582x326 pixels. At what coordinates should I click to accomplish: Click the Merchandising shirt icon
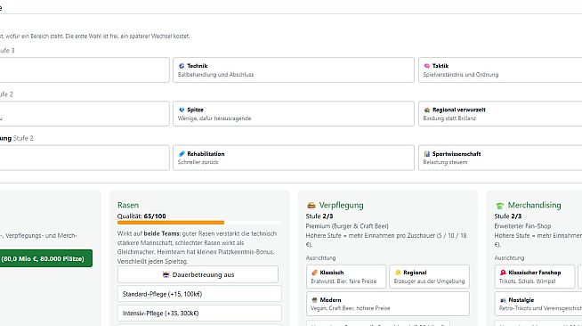click(499, 206)
